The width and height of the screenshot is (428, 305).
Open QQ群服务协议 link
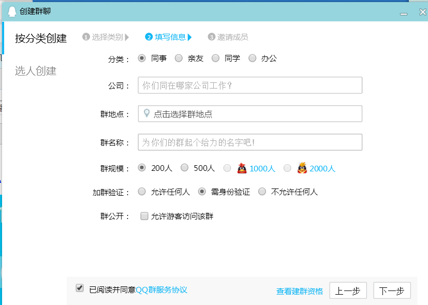tap(161, 289)
